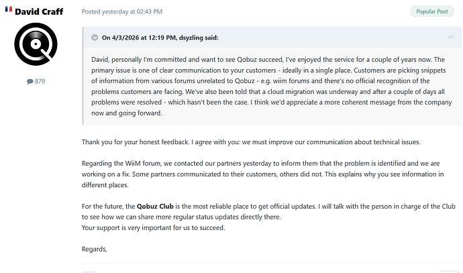This screenshot has height=273, width=463.
Task: Click the bold Qobuz Club text
Action: coord(155,207)
